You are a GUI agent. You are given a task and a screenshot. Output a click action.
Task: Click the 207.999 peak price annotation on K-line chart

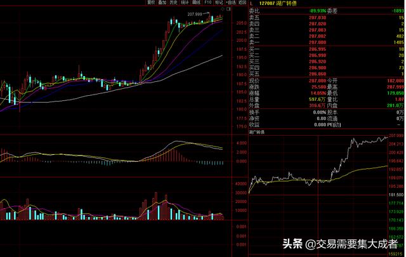click(195, 15)
